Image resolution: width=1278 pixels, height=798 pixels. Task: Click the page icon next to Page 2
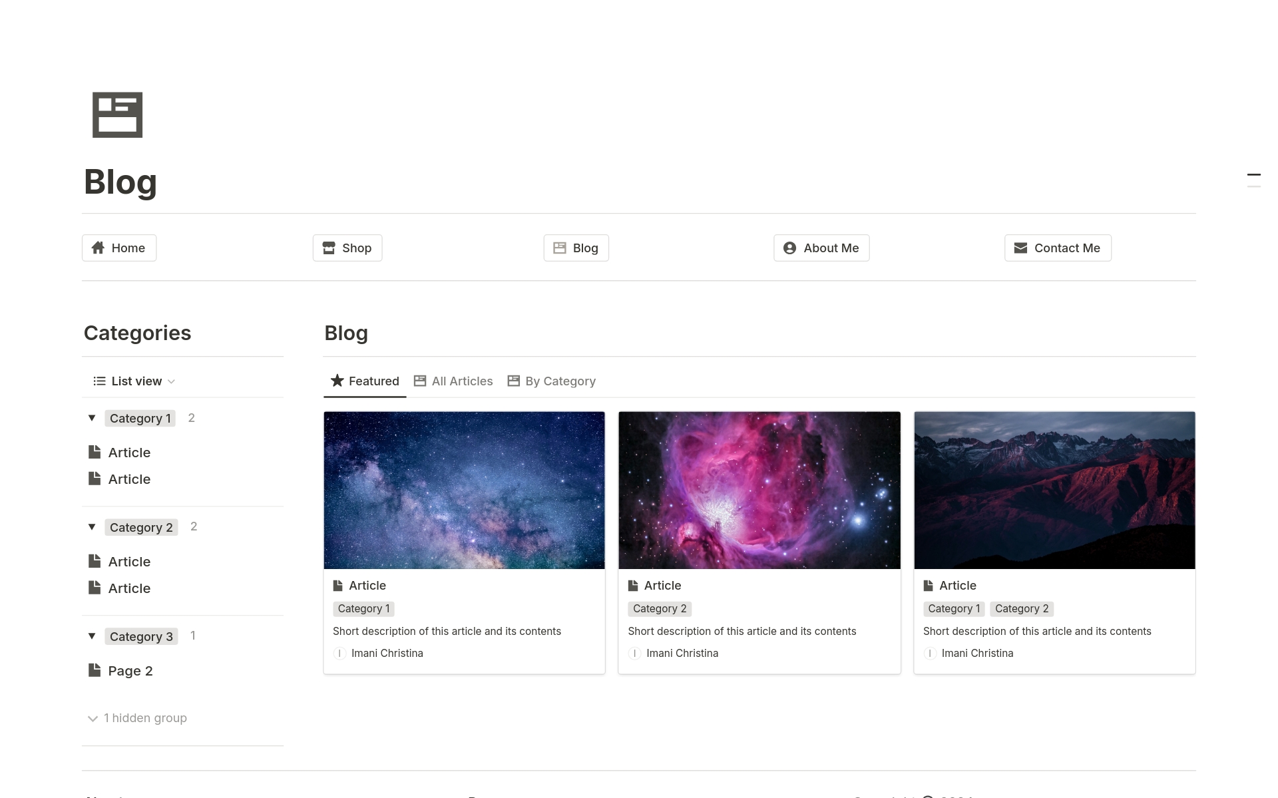pos(95,670)
